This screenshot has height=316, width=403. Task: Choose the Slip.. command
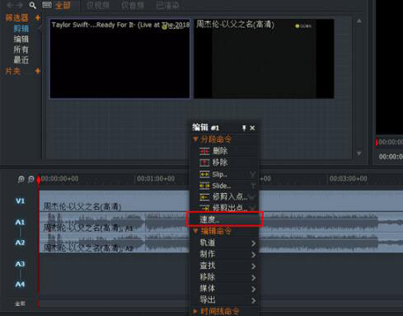[x=224, y=174]
